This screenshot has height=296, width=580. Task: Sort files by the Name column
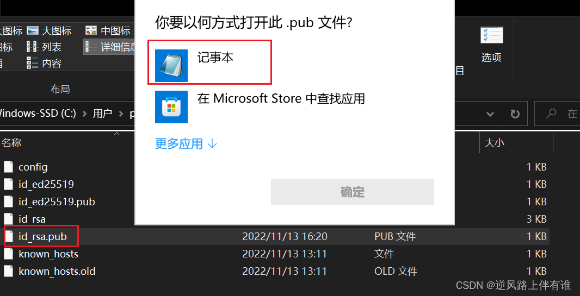[11, 142]
